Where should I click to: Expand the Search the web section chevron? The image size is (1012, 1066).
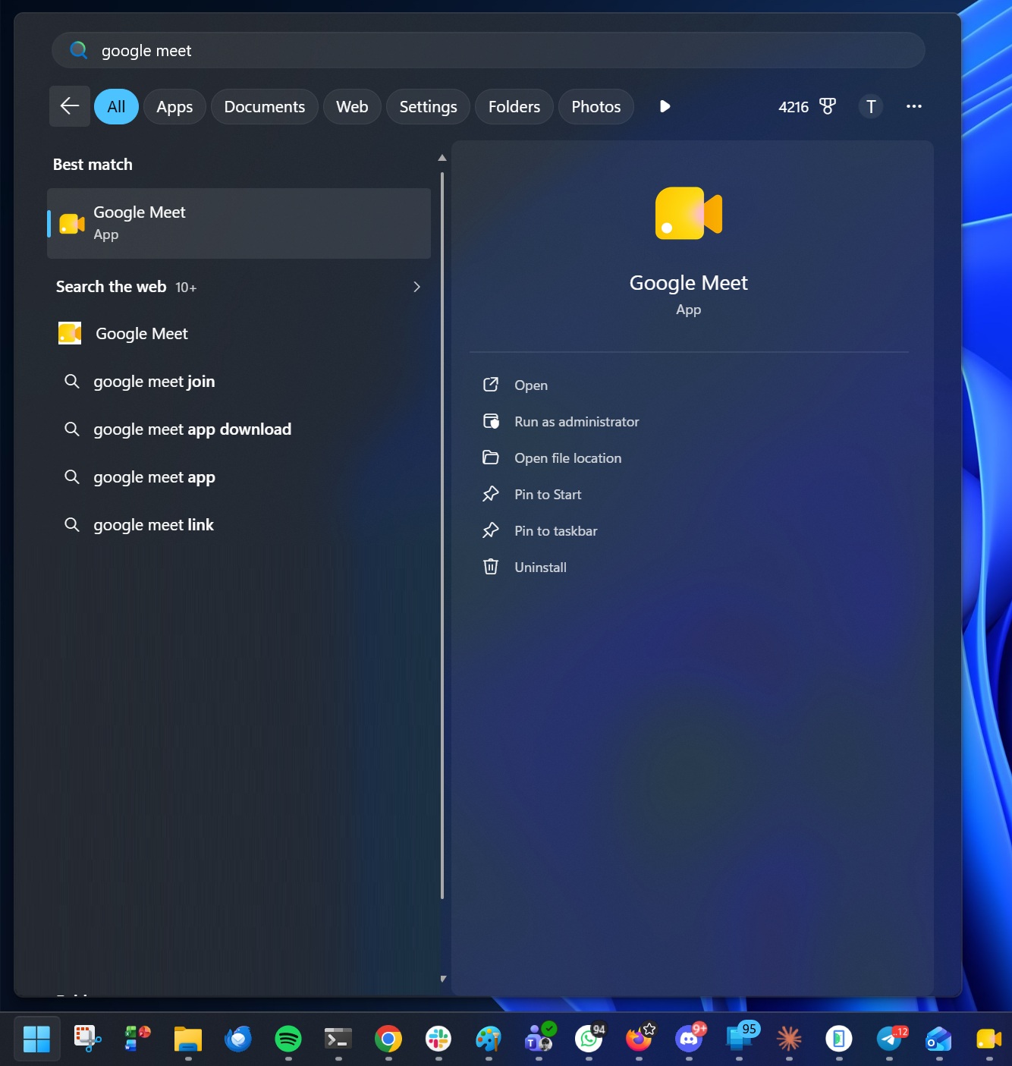pyautogui.click(x=416, y=287)
